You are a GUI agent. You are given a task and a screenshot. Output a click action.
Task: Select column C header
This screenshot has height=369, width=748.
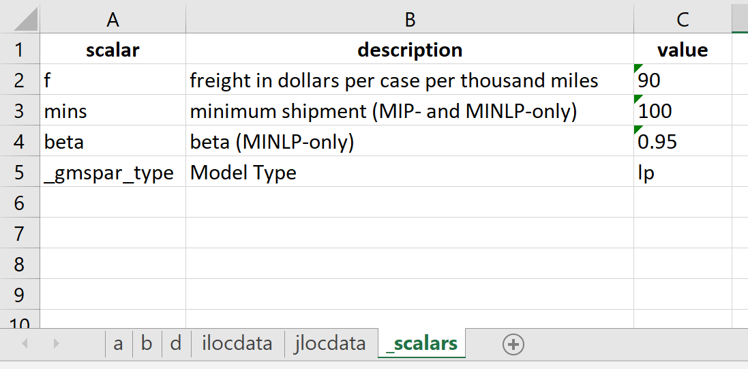point(683,20)
